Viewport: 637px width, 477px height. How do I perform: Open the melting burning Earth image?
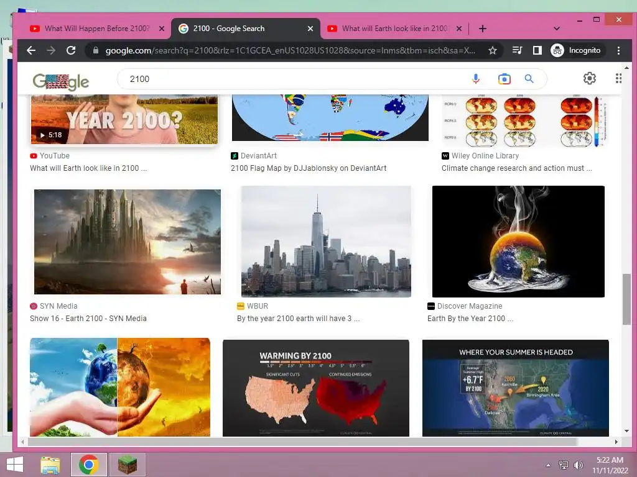click(x=518, y=242)
